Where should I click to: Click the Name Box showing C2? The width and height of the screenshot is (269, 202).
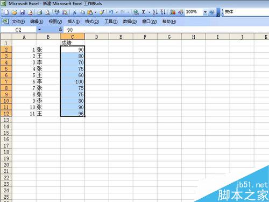pyautogui.click(x=18, y=30)
